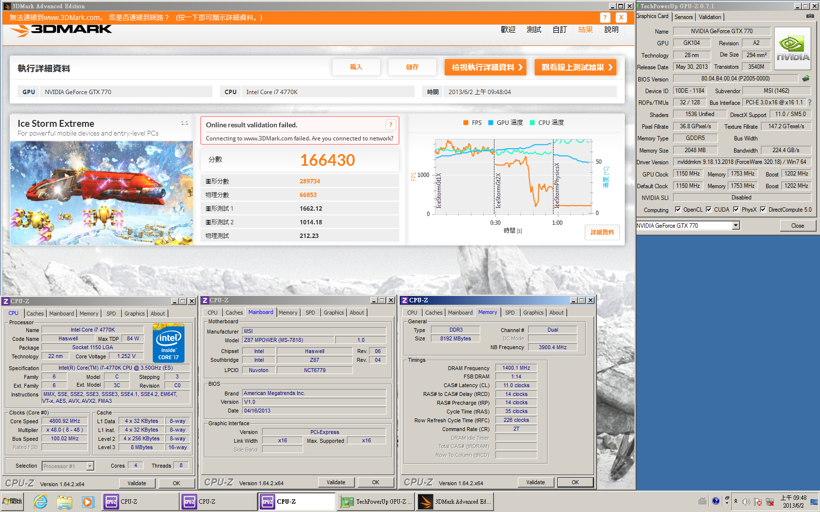The width and height of the screenshot is (820, 512).
Task: Open the 結果 tab in 3DMark
Action: point(585,30)
